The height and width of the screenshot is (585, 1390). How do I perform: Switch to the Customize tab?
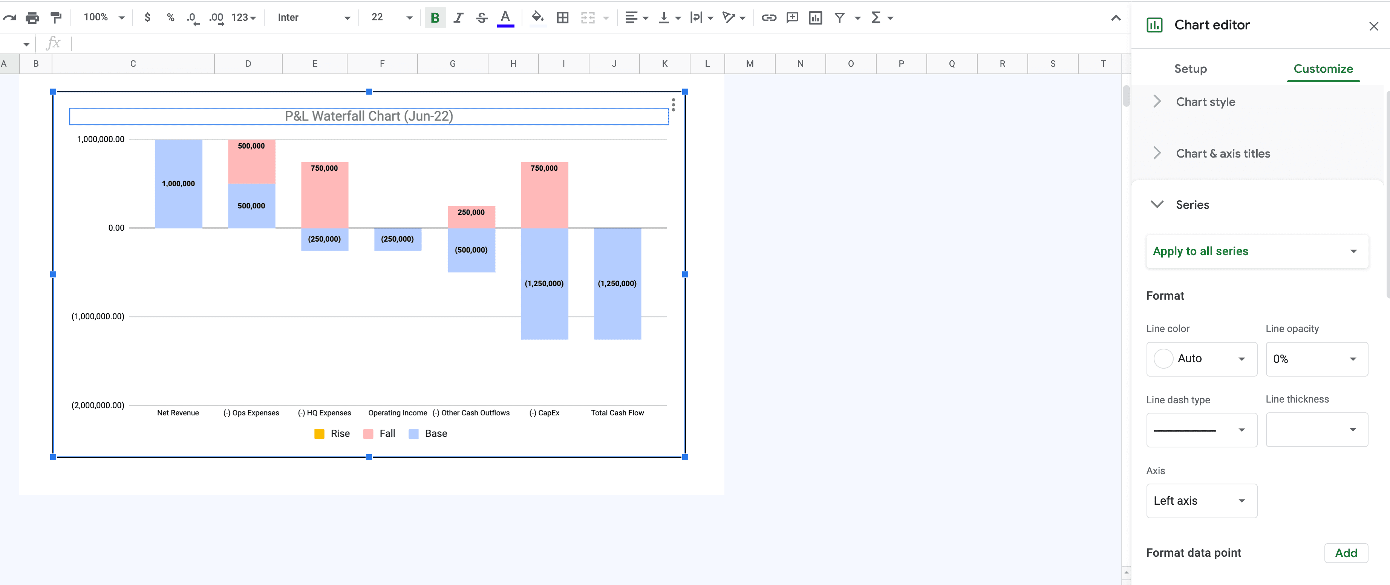pyautogui.click(x=1323, y=69)
